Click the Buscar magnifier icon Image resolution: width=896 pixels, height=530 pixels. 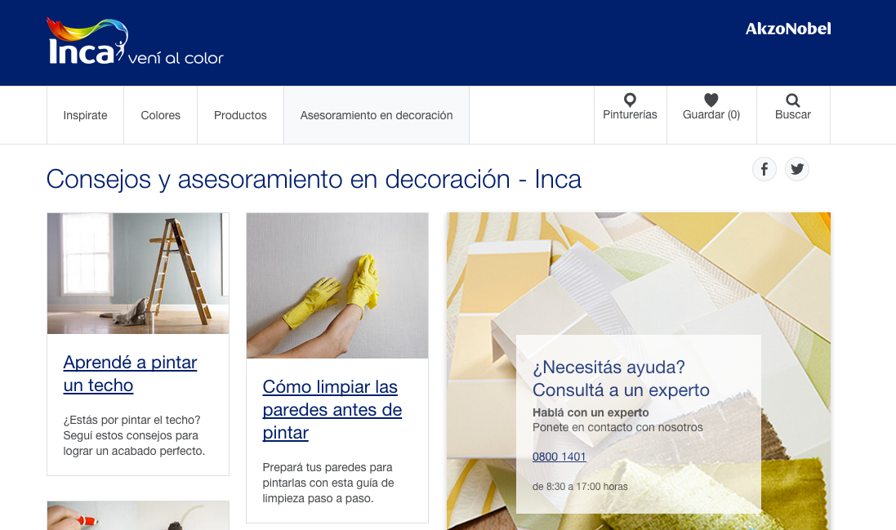(x=792, y=100)
